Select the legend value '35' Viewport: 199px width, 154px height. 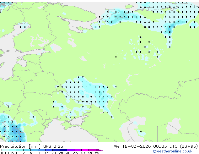coord(75,153)
